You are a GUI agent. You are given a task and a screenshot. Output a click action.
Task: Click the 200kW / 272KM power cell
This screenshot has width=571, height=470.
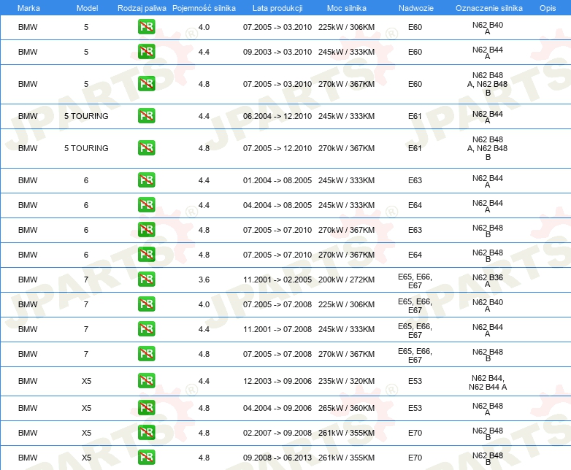(x=346, y=280)
